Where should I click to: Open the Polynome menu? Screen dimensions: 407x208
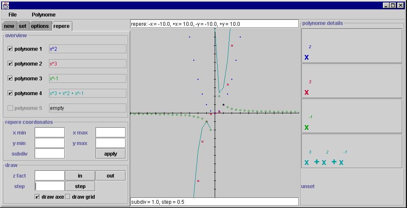point(44,15)
